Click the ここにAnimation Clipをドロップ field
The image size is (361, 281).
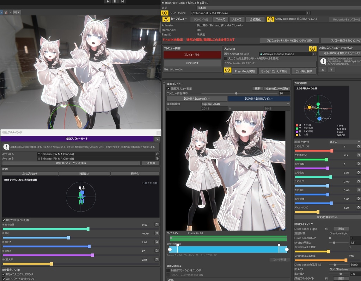[270, 63]
